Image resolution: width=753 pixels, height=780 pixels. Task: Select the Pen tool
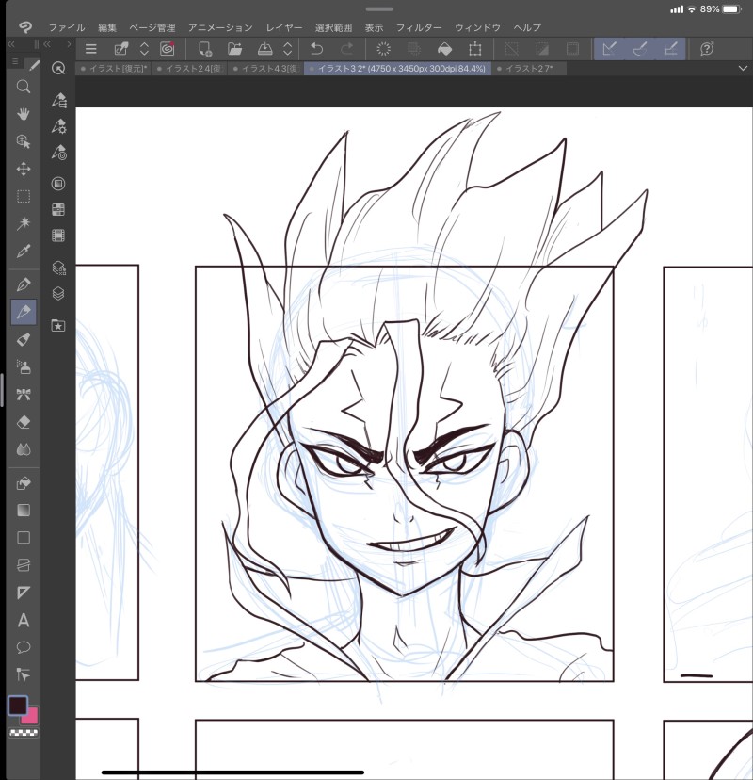click(24, 284)
